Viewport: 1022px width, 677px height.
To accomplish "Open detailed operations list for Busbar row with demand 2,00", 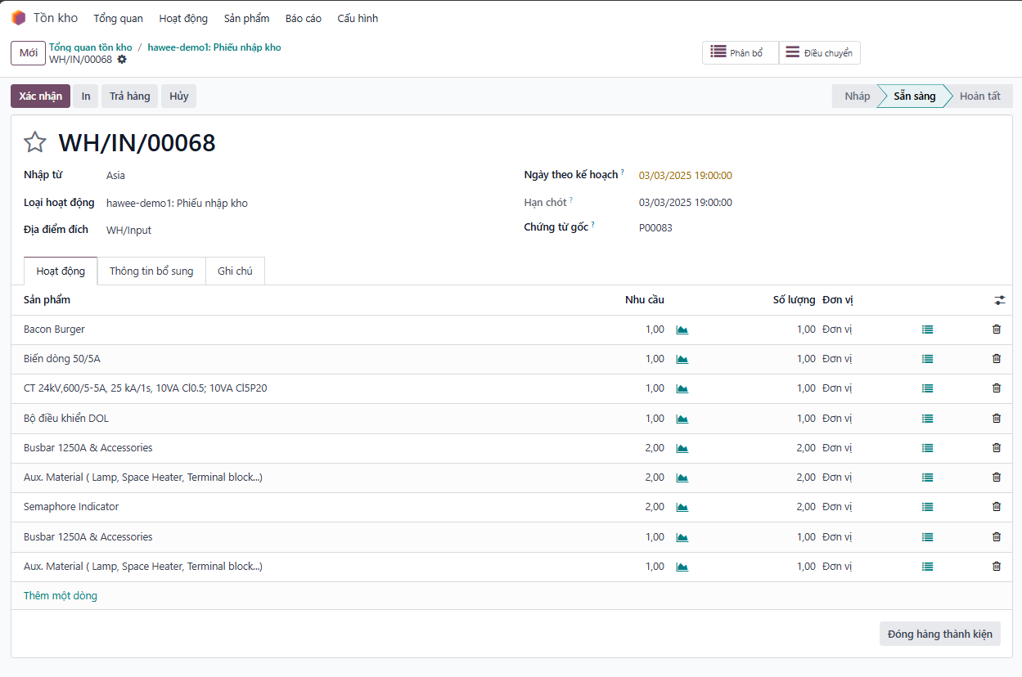I will coord(927,448).
